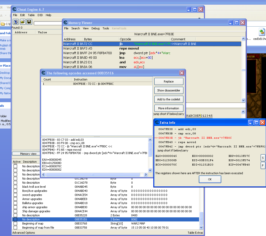Click the open cheat table folder icon
The height and width of the screenshot is (236, 266).
point(22,22)
